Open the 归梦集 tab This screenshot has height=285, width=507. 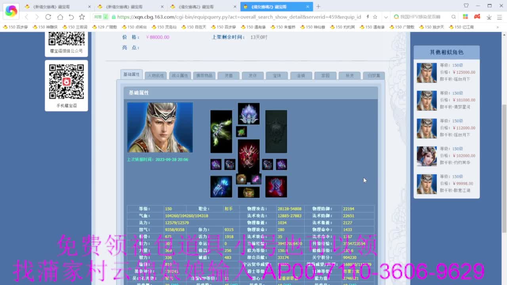(x=374, y=76)
